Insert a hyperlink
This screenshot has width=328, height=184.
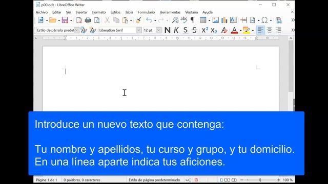pos(279,20)
